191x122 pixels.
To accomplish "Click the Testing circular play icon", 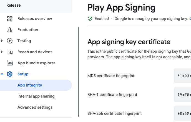I will (10, 41).
